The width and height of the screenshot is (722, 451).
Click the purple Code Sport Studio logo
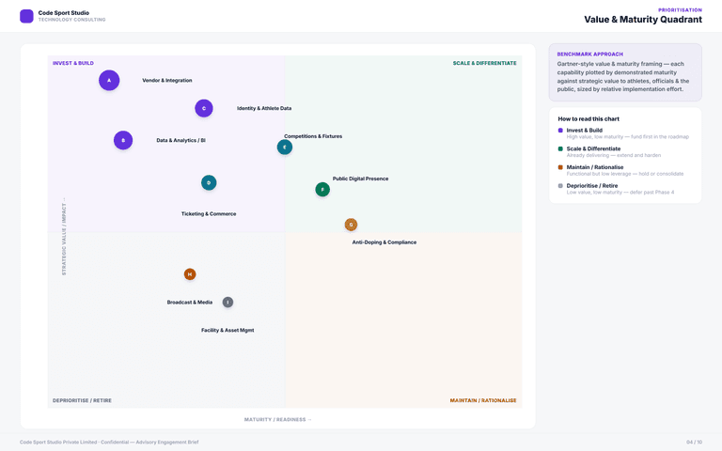[26, 16]
